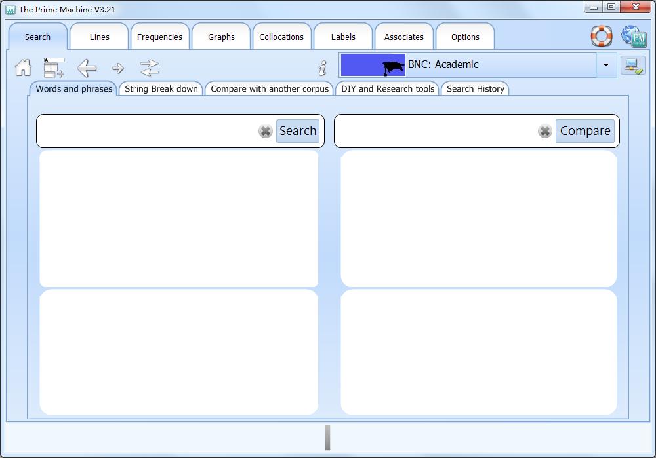Open the BNC: Academic corpus selector
Image resolution: width=656 pixels, height=458 pixels.
[x=478, y=65]
